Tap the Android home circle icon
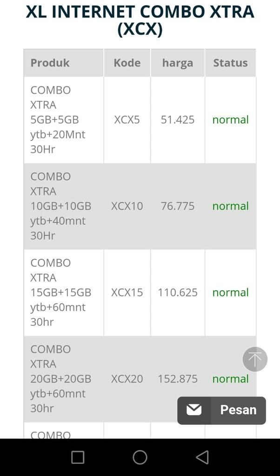 140,457
